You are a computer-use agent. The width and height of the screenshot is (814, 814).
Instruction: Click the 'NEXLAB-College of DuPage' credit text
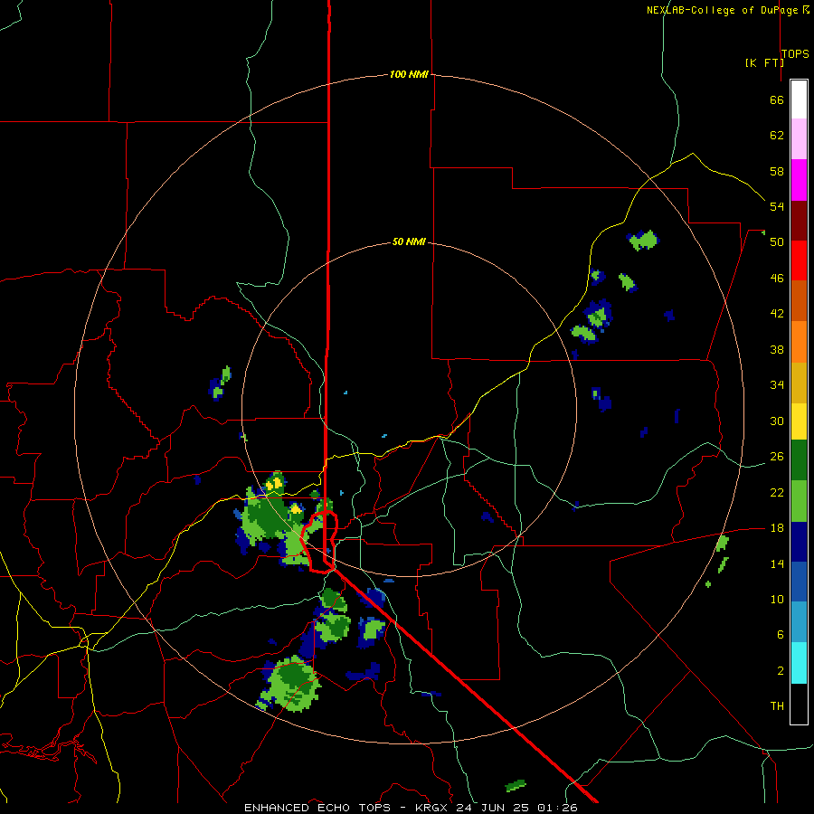pyautogui.click(x=723, y=10)
